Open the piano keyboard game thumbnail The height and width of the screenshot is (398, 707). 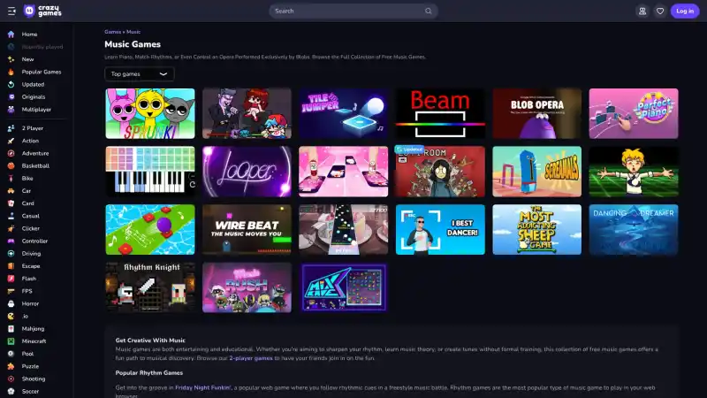tap(150, 172)
